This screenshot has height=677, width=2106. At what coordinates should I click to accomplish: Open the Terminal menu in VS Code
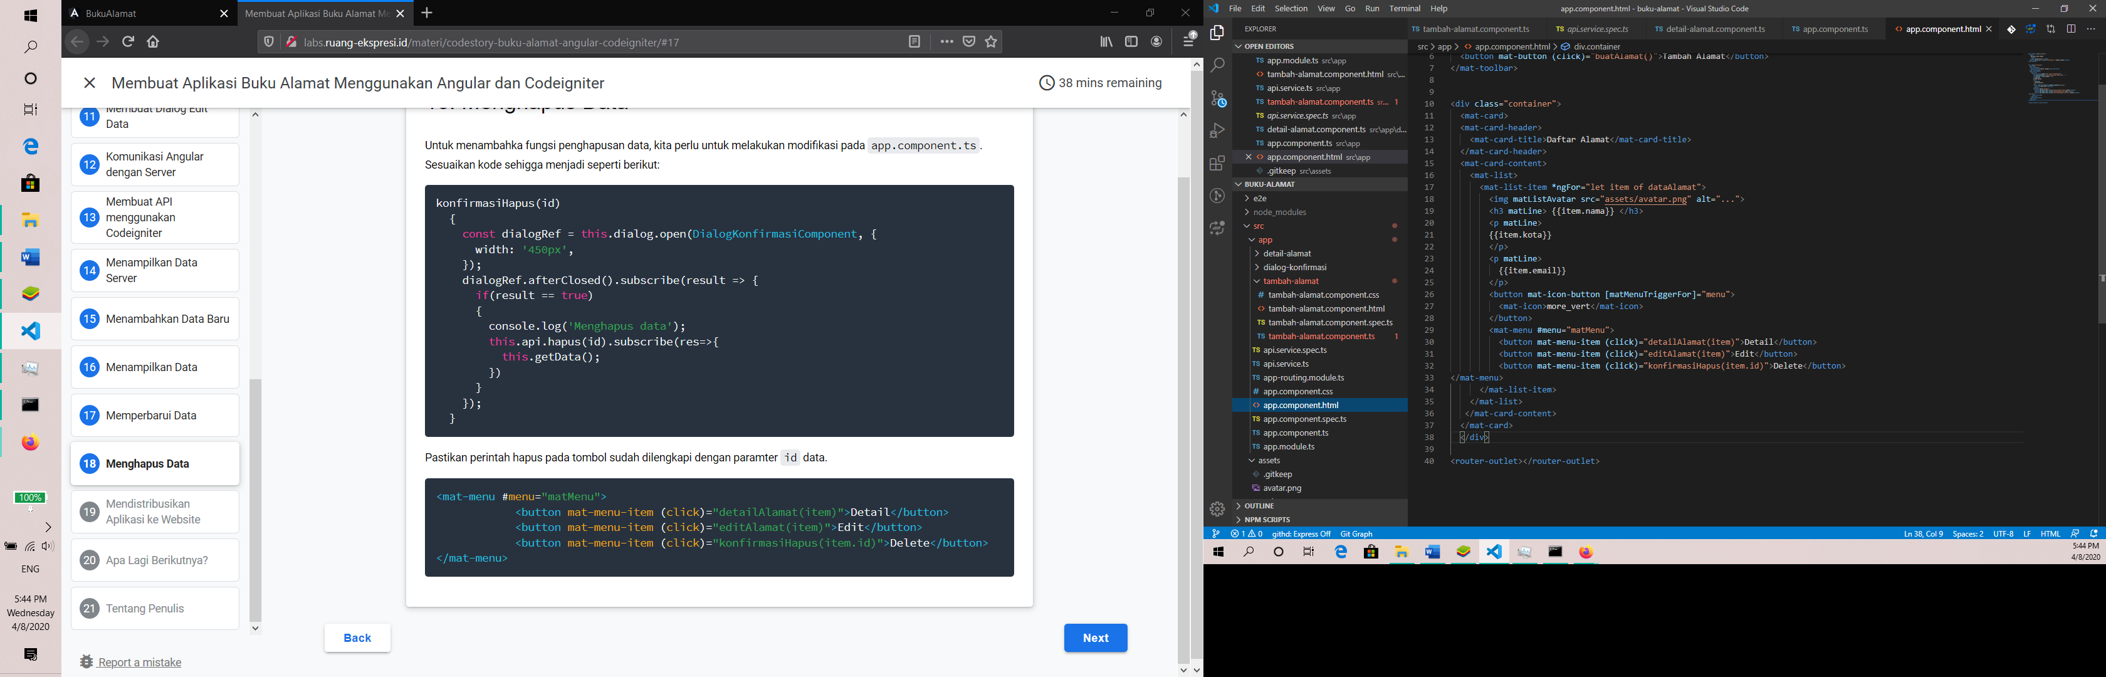1405,9
